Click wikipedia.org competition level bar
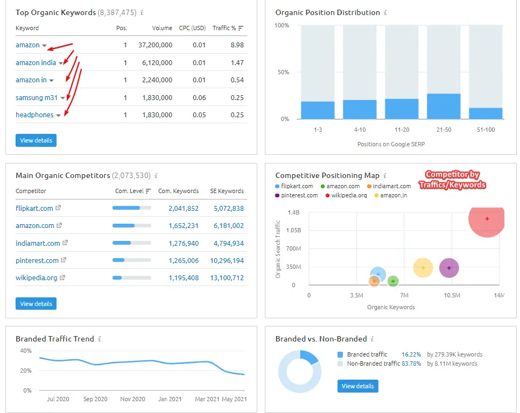 tap(132, 277)
